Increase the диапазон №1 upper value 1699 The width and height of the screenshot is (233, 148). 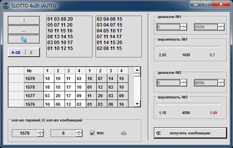[221, 25]
